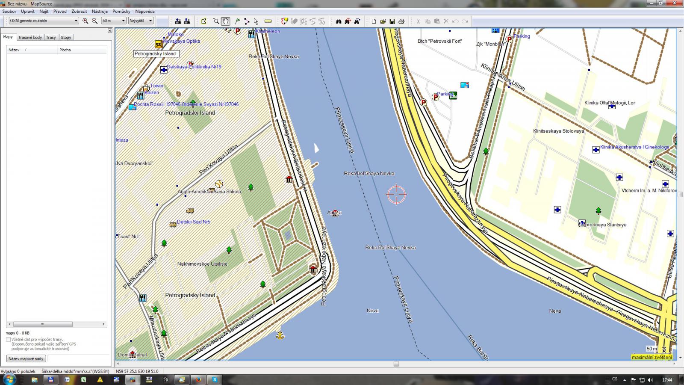Image resolution: width=684 pixels, height=385 pixels.
Task: Collapse the left panel with arrow button
Action: click(x=110, y=30)
